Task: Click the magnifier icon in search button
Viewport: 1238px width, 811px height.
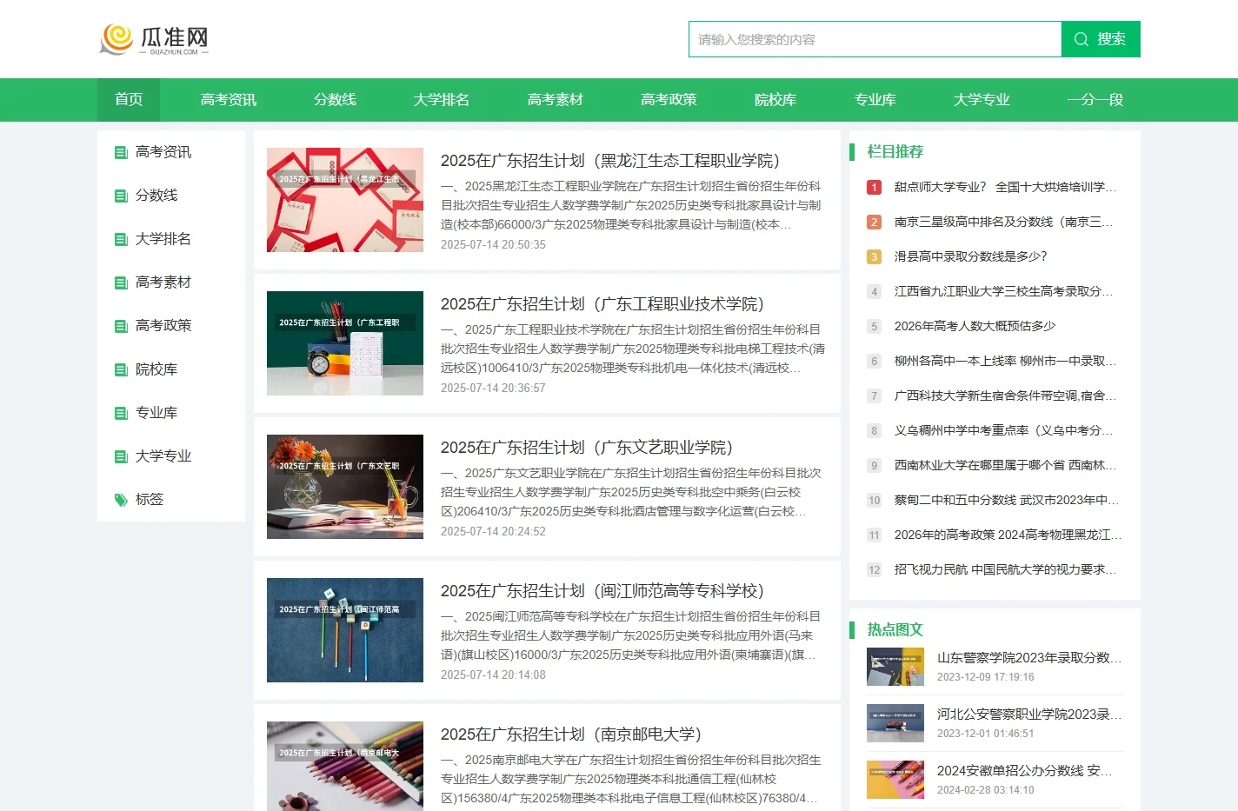Action: 1082,39
